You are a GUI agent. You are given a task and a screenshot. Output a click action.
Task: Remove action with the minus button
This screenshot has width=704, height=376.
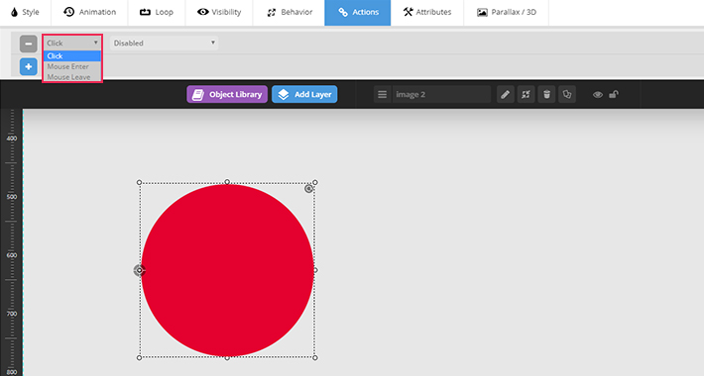(x=29, y=44)
